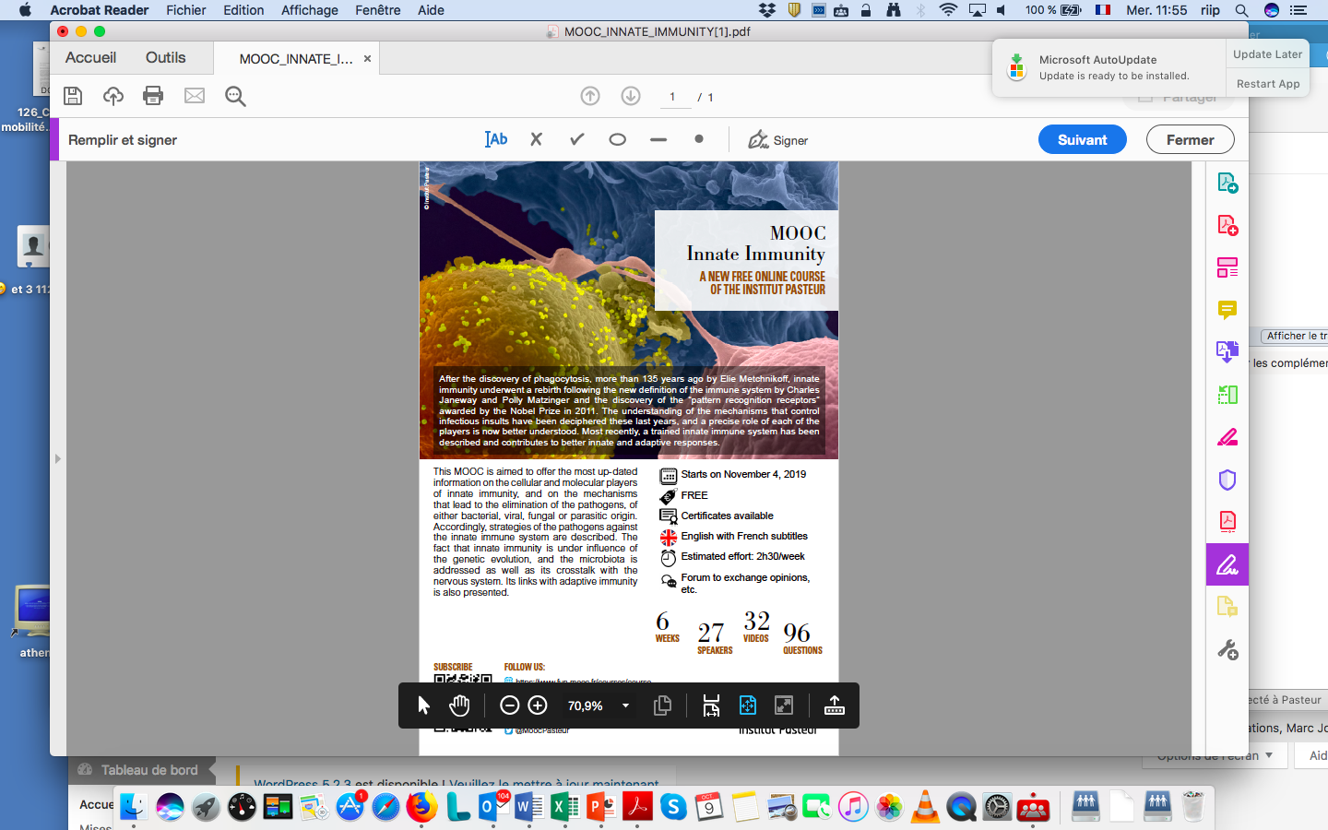1328x830 pixels.
Task: Click the dock toolbar export icon
Action: [835, 705]
